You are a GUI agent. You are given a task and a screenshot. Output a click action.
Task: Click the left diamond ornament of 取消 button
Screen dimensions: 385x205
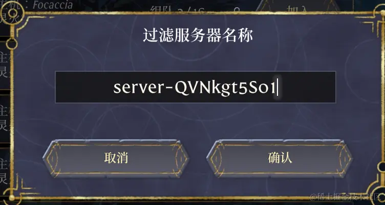52,158
